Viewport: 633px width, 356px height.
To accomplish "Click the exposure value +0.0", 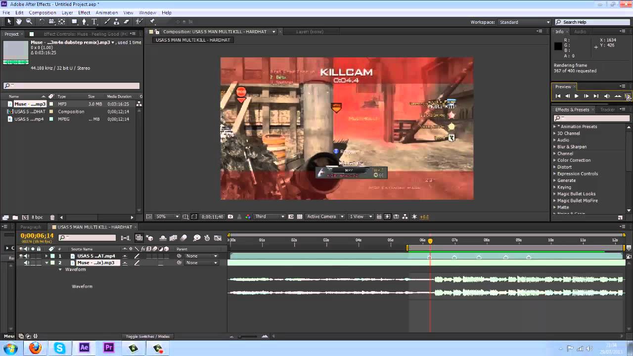I will click(x=424, y=217).
